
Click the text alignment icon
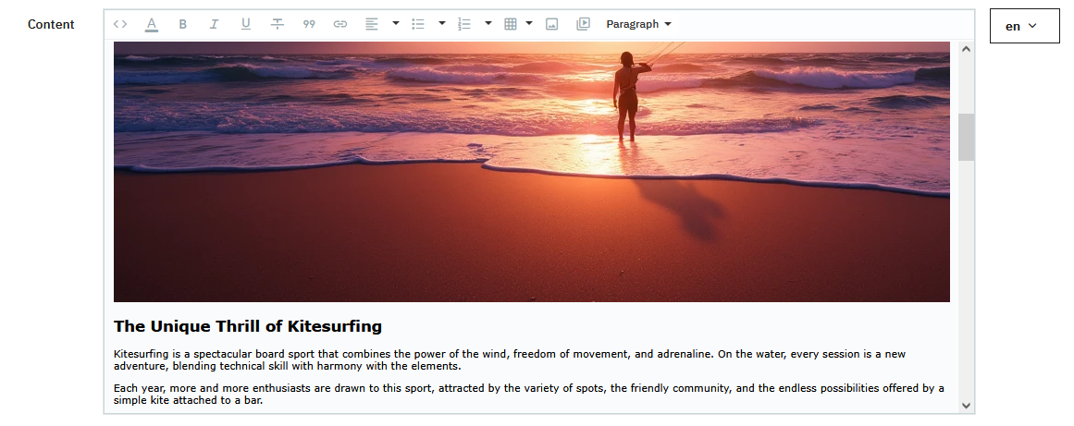pyautogui.click(x=371, y=24)
